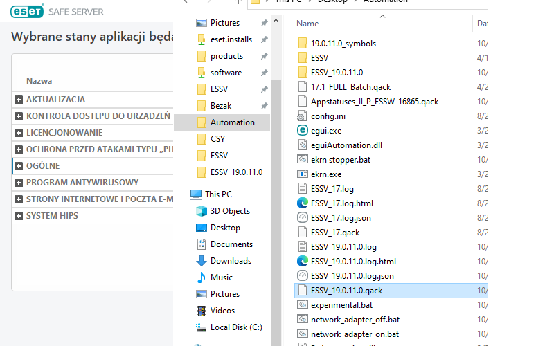Click scroll up arrow of navigation pane

pos(276,21)
